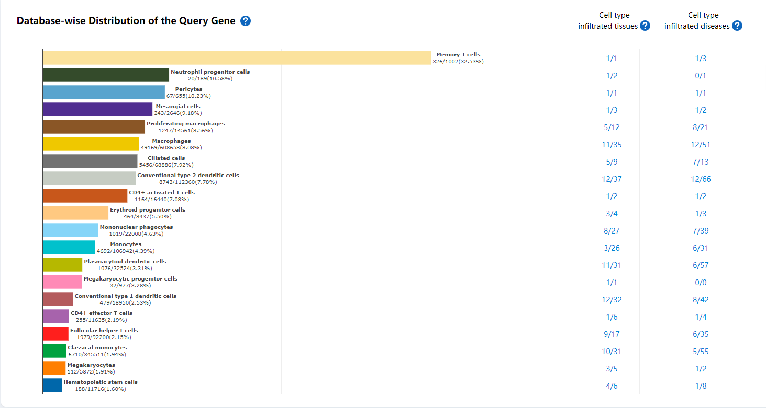The width and height of the screenshot is (766, 408).
Task: Select the purple Mesangial cells bar
Action: pos(97,110)
